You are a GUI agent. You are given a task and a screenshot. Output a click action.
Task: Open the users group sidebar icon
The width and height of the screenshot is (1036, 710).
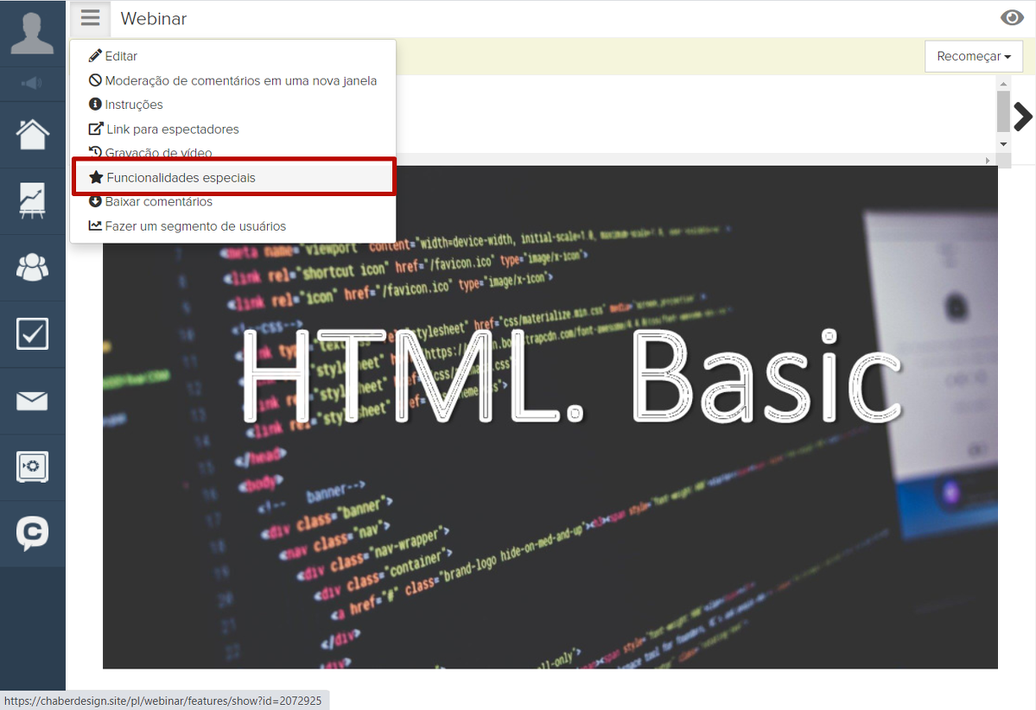(x=32, y=268)
